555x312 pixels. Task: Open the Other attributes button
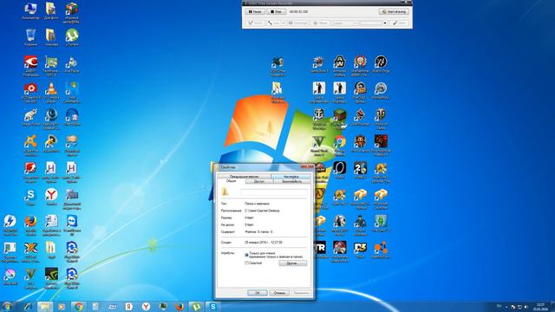point(293,263)
